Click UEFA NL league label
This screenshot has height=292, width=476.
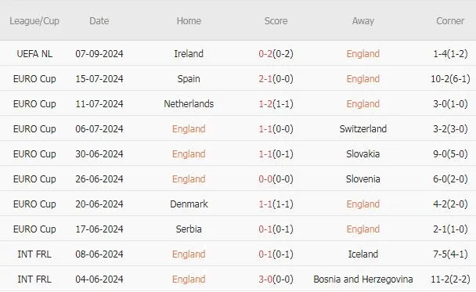34,54
